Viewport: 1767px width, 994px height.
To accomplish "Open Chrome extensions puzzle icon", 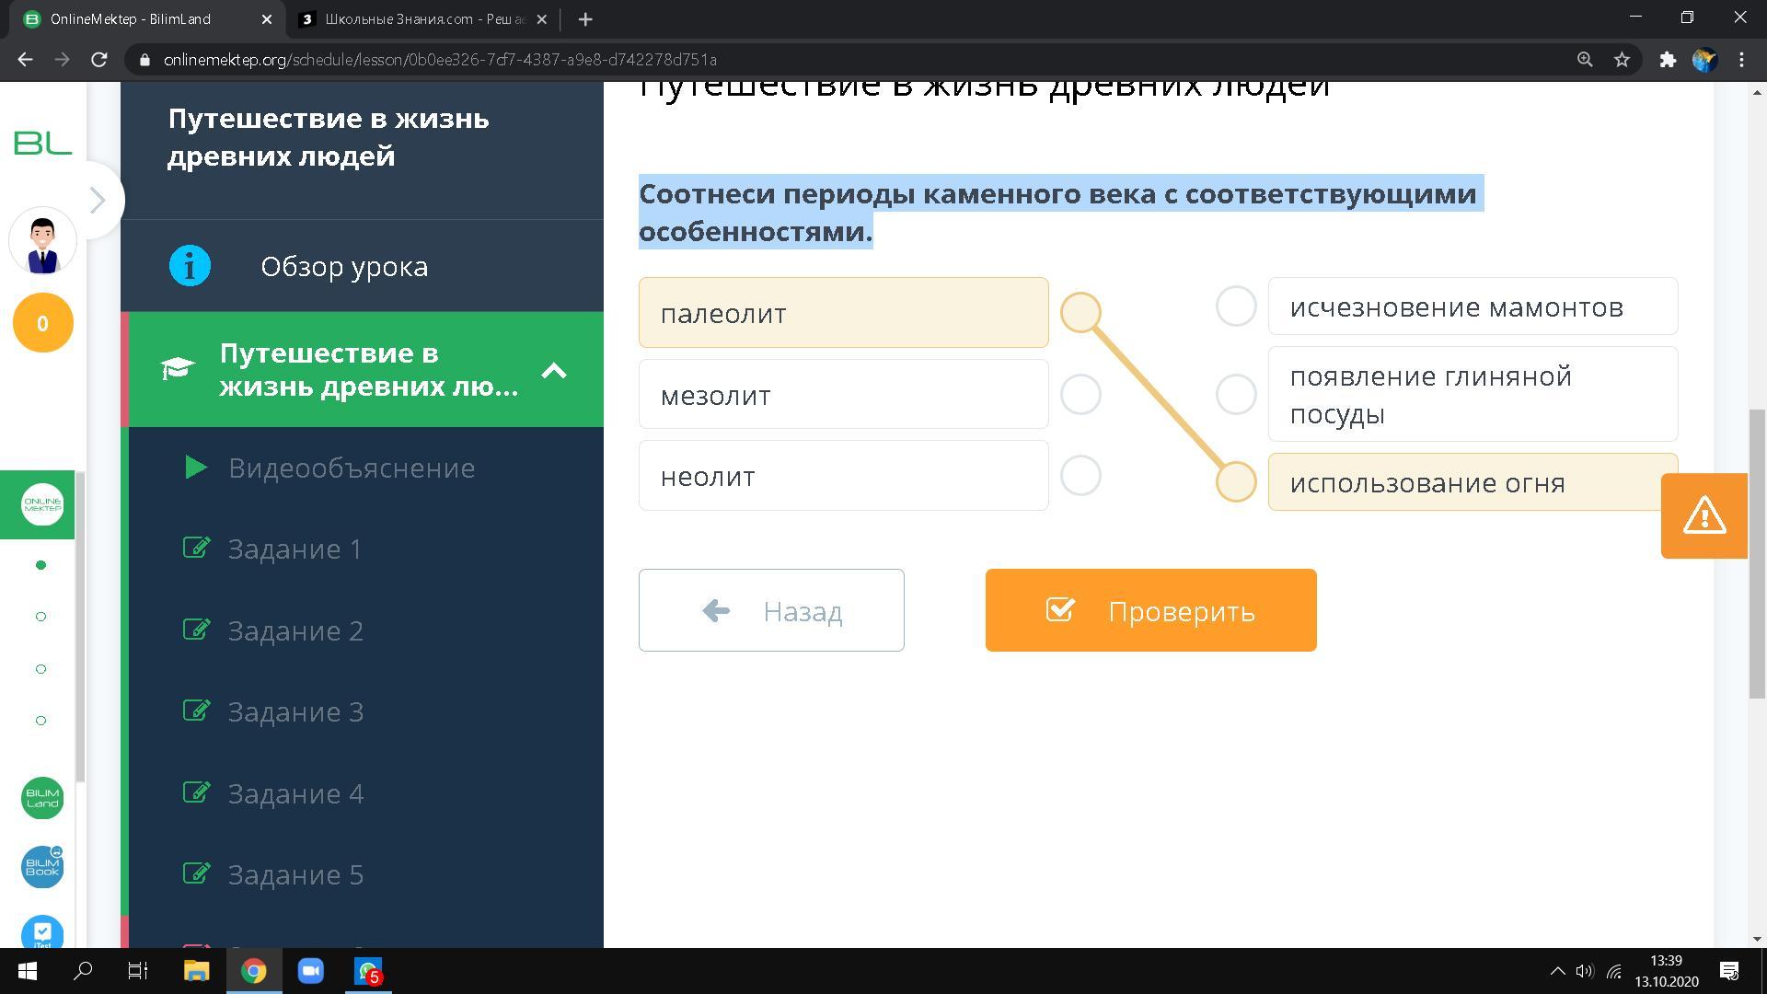I will pyautogui.click(x=1668, y=60).
